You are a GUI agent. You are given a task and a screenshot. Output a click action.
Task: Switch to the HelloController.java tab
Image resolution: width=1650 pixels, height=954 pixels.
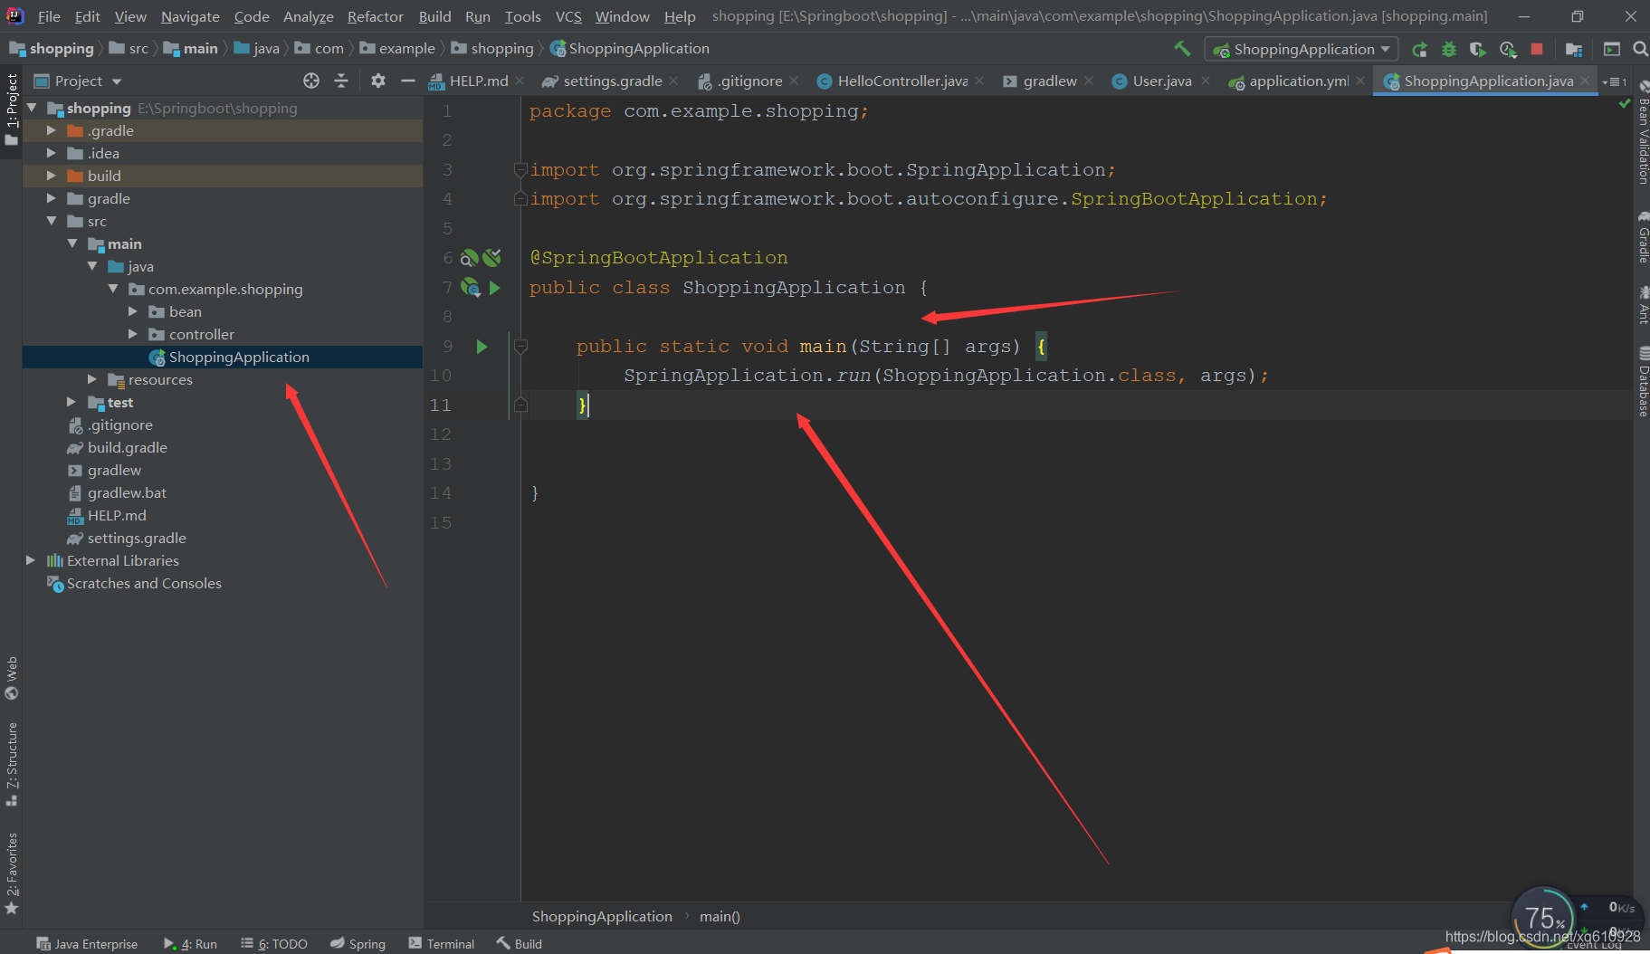[x=902, y=81]
